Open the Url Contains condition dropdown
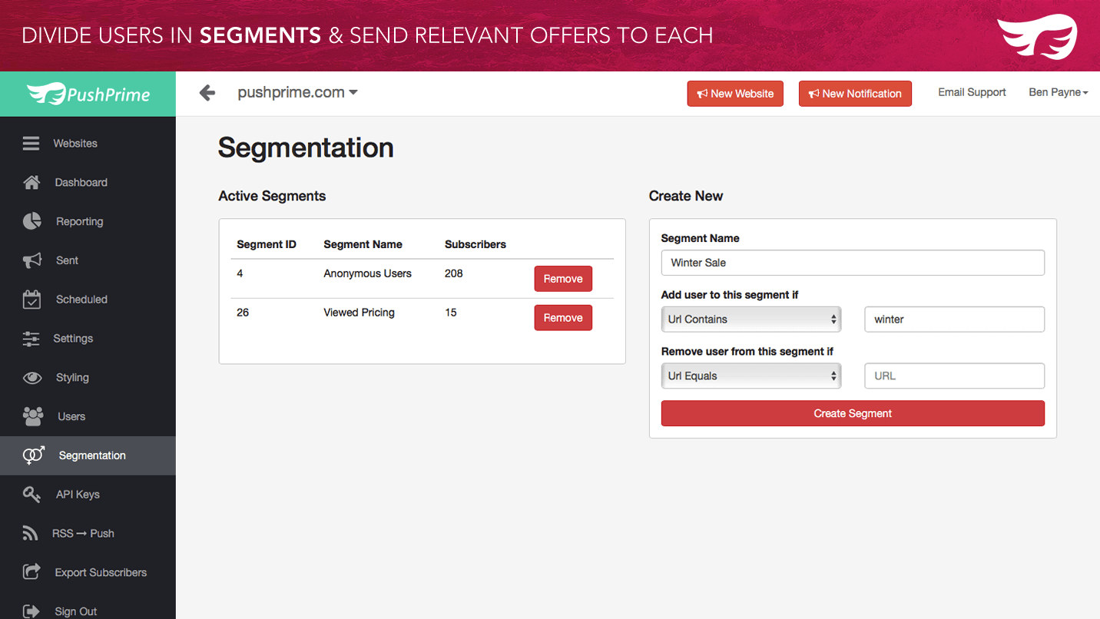 750,319
